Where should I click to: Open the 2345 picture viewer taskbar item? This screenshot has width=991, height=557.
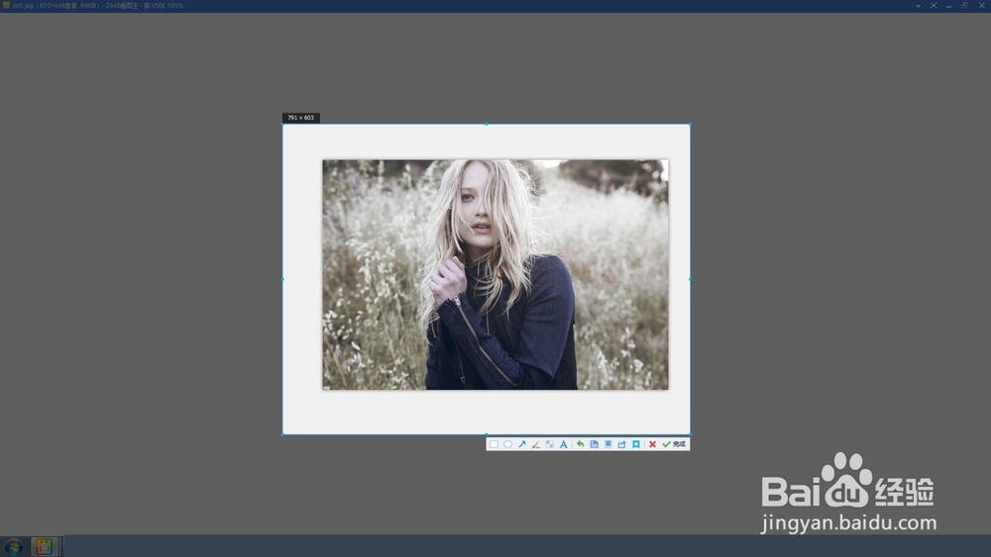(45, 546)
